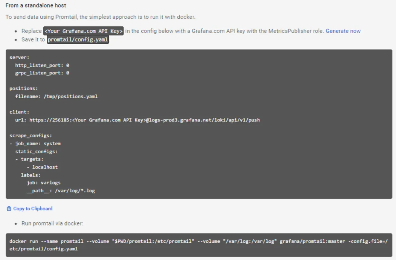The height and width of the screenshot is (260, 396).
Task: Click the 'http_listen_port: 0' config line
Action: tap(42, 65)
